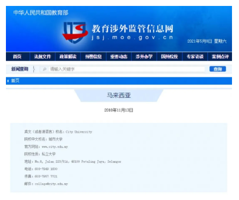The height and width of the screenshot is (200, 239).
Task: Click the magnifier icon in search bar
Action: tap(45, 69)
